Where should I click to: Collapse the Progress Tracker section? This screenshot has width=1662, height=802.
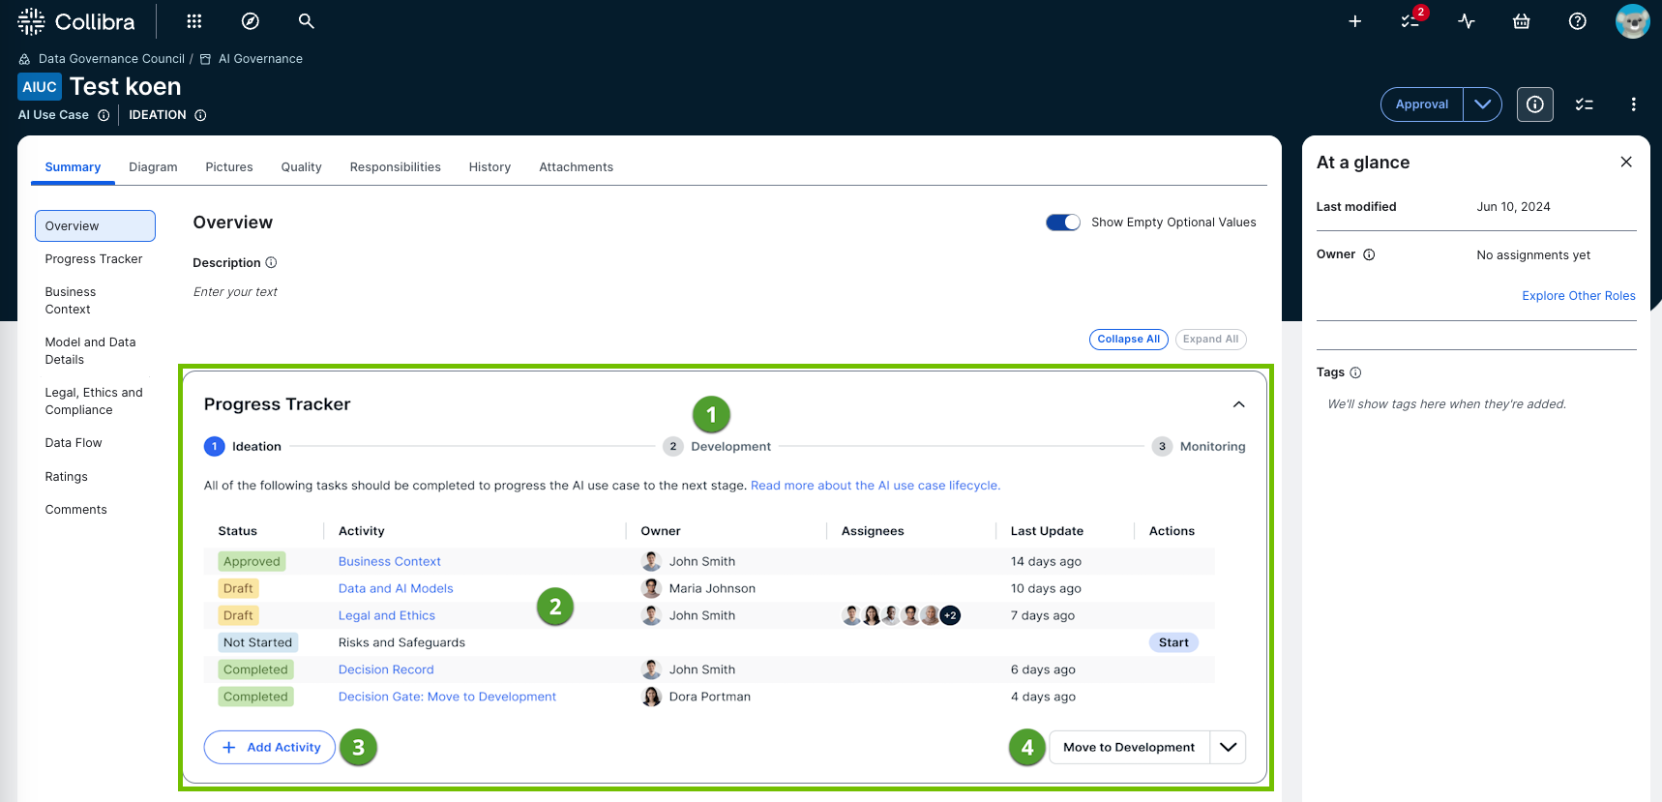1238,404
